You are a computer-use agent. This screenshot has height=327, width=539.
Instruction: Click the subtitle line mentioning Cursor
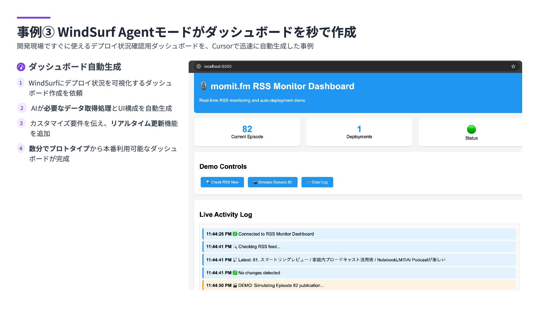pos(165,46)
